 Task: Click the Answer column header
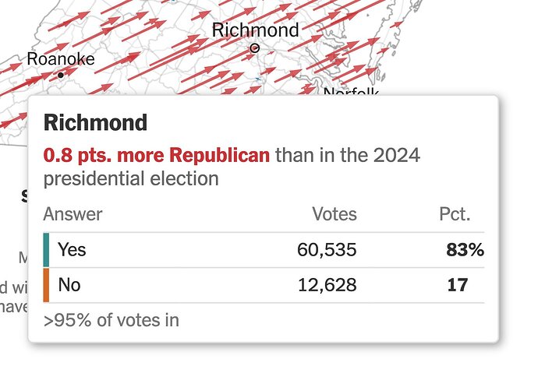73,214
